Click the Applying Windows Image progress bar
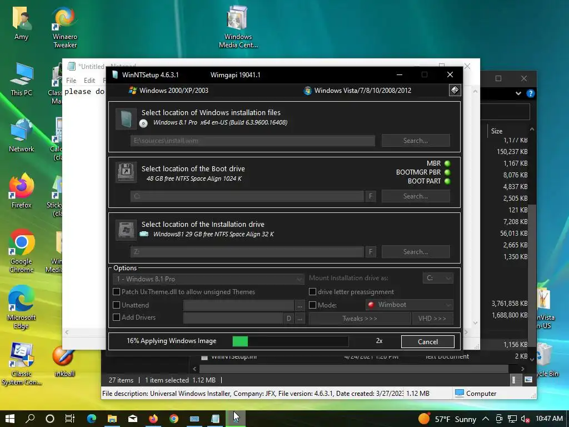Screen dimensions: 569x427 pyautogui.click(x=290, y=341)
